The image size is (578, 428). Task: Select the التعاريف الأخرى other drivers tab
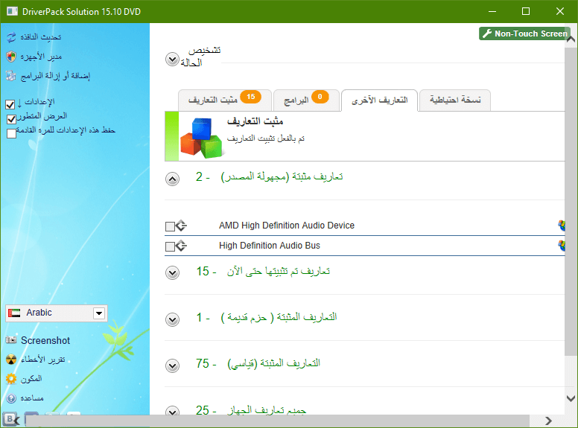[380, 100]
